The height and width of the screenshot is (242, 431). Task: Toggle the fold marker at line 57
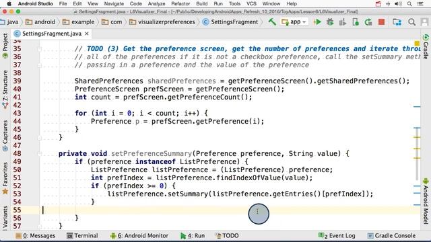tap(39, 227)
